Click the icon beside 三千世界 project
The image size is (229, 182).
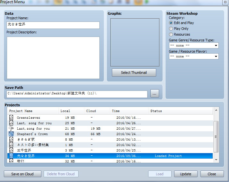(x=11, y=150)
